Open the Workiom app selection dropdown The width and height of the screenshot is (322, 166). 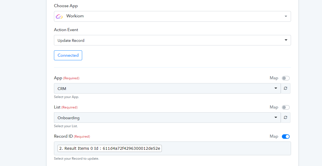[172, 16]
